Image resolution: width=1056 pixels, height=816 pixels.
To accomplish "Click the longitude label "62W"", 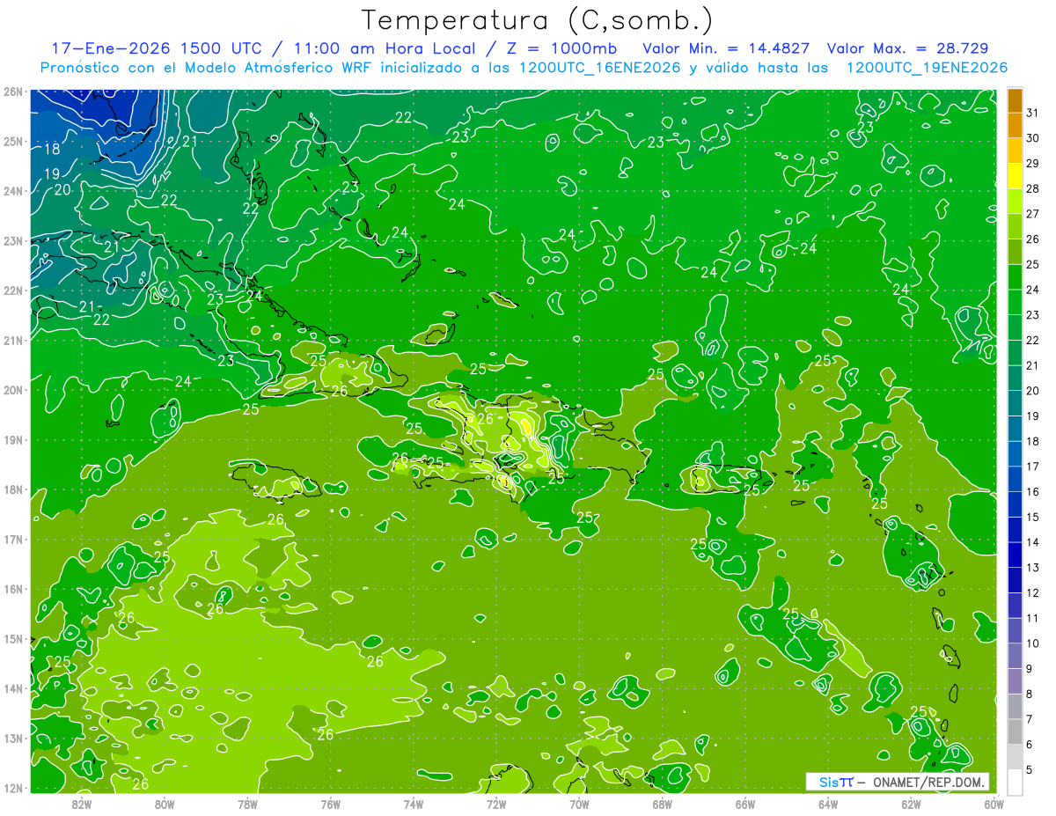I will (911, 803).
